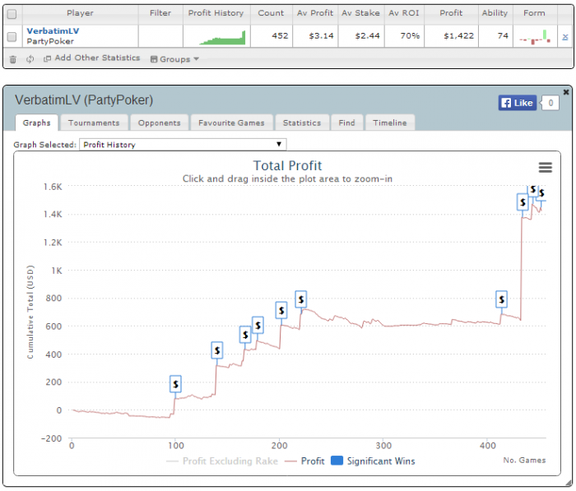Click significant win marker near game 179
Image resolution: width=576 pixels, height=491 pixels.
point(258,325)
